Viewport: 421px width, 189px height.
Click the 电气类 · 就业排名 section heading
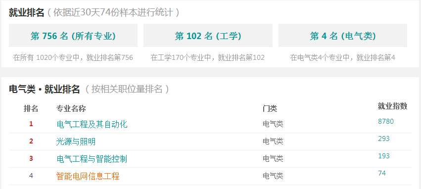tap(45, 89)
